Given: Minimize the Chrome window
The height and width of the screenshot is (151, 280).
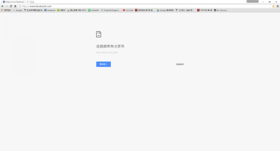Looking at the screenshot, I should pyautogui.click(x=263, y=2).
